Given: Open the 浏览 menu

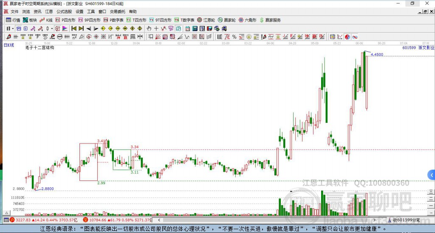Looking at the screenshot, I should pos(26,11).
